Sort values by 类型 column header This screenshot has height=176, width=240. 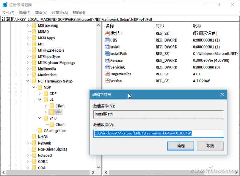[172, 26]
